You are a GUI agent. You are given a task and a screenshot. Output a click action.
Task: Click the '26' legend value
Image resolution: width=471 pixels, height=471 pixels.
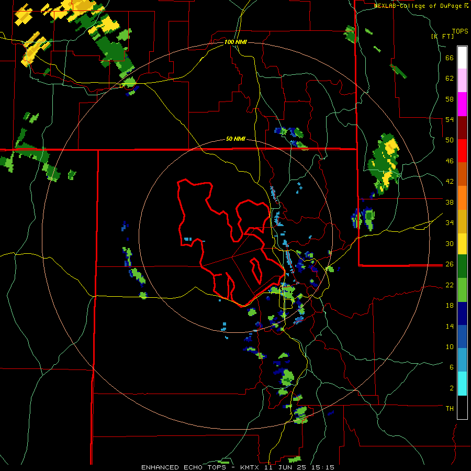[450, 264]
